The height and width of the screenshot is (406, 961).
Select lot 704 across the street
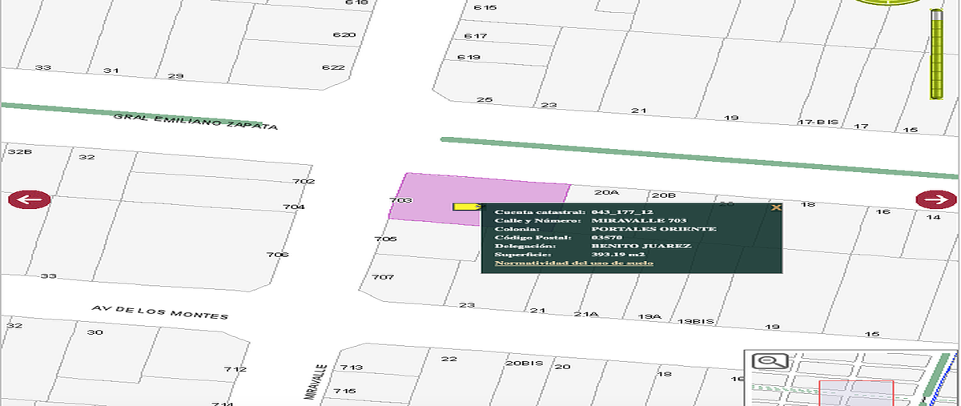293,207
